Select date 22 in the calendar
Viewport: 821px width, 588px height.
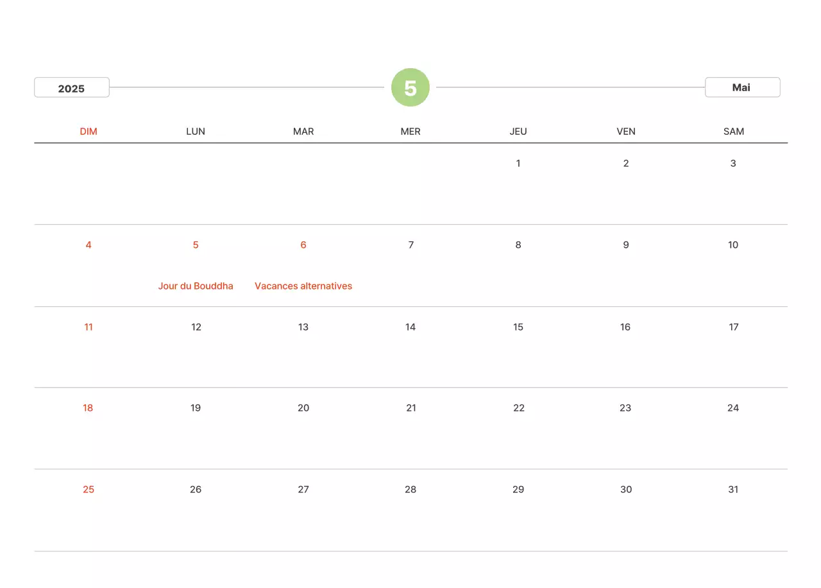[519, 408]
